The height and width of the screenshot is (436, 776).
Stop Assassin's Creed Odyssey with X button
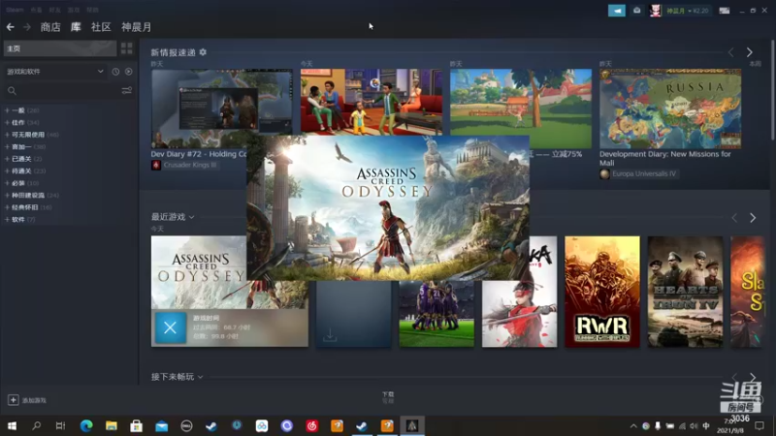(171, 327)
